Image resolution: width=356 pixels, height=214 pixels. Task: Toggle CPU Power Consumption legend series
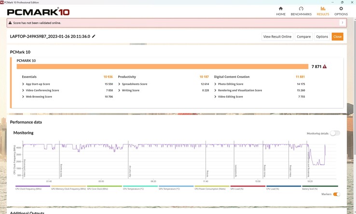212,187
